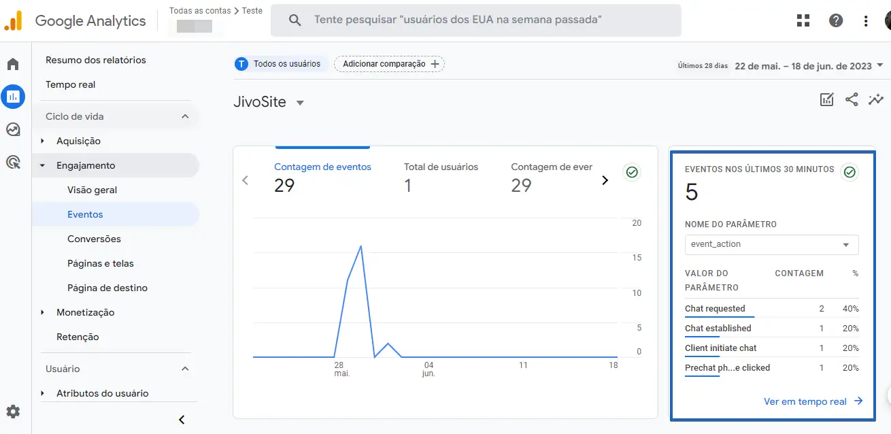Open the Home icon in left rail

[13, 65]
